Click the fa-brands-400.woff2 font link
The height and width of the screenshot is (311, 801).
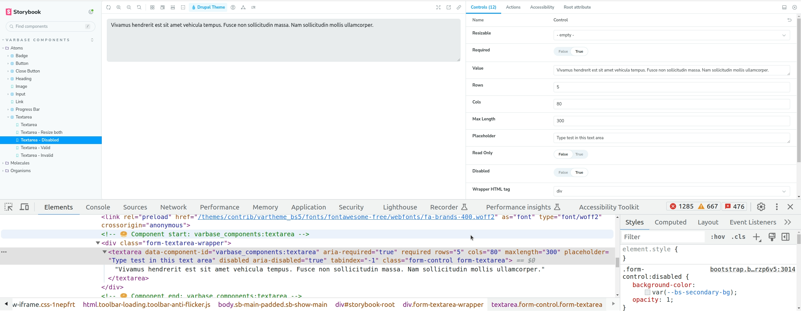(346, 217)
